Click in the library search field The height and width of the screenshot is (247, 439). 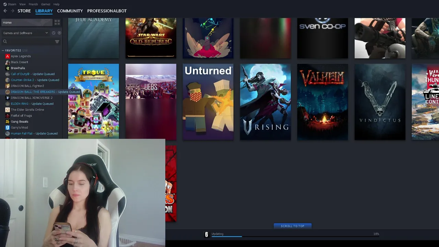pos(31,42)
